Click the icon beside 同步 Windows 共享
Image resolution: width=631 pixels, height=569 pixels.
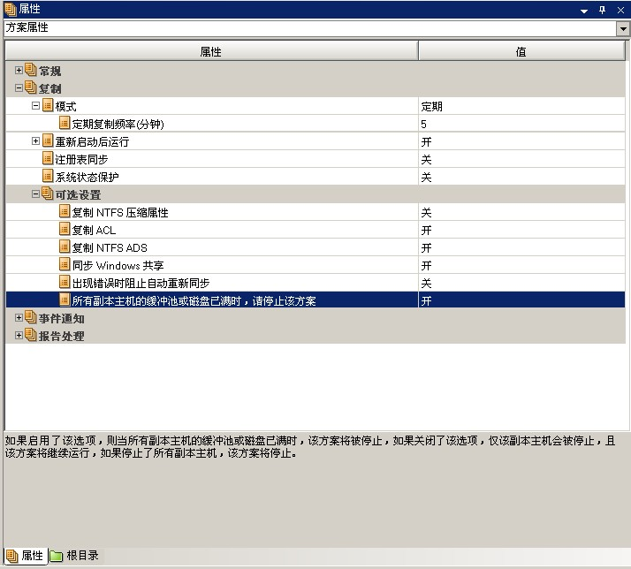[65, 265]
